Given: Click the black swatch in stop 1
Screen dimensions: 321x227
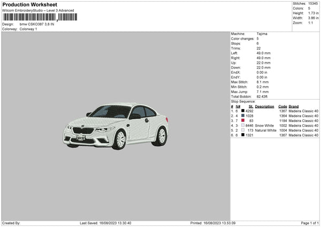Looking at the screenshot, I should tap(243, 111).
